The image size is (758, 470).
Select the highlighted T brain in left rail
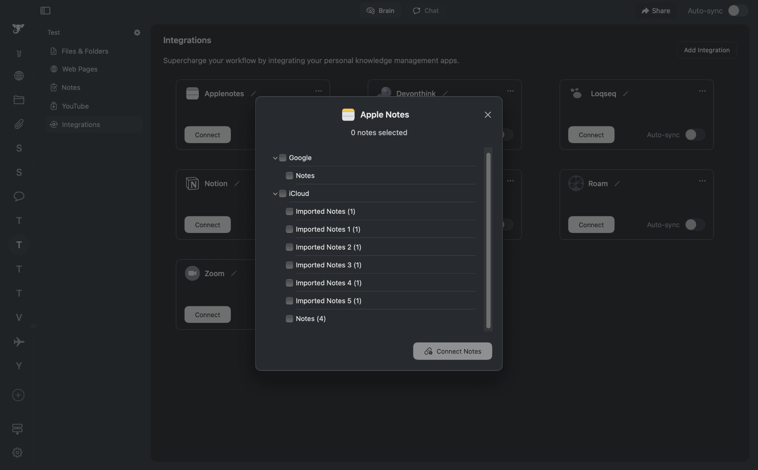click(x=19, y=245)
